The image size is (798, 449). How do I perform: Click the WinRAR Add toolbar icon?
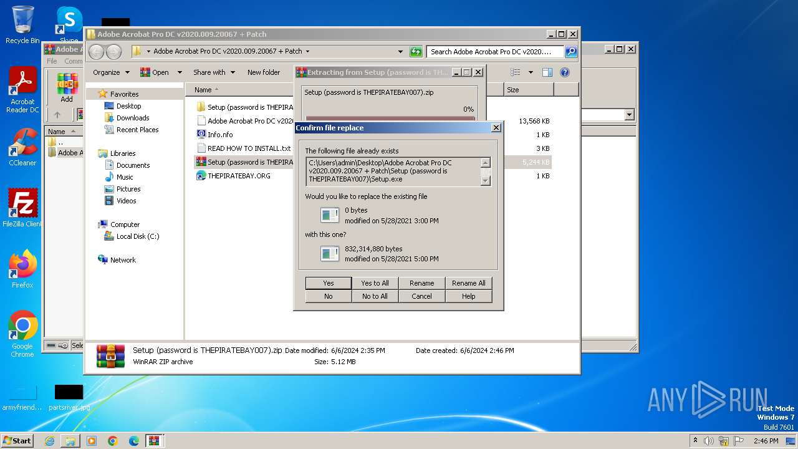click(x=67, y=87)
